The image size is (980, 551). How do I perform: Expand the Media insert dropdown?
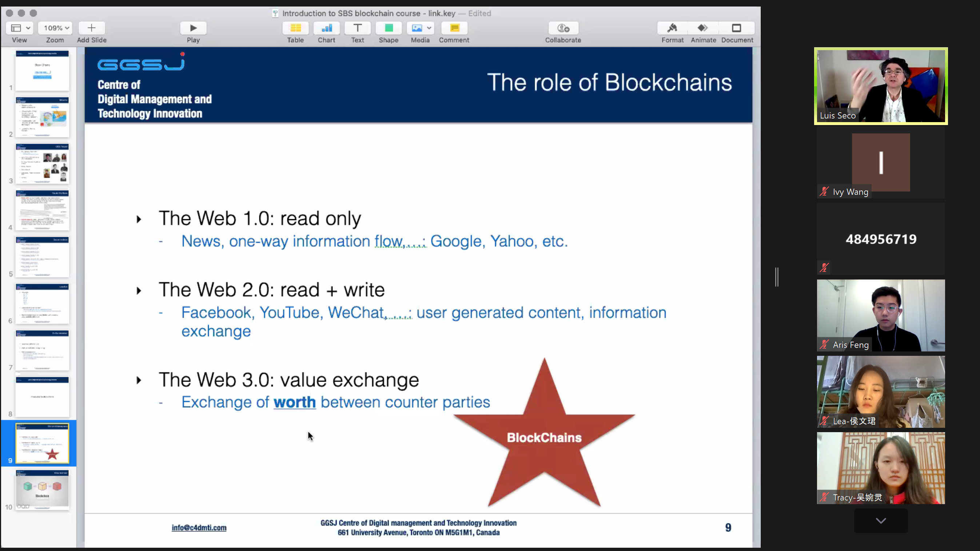[x=429, y=28]
